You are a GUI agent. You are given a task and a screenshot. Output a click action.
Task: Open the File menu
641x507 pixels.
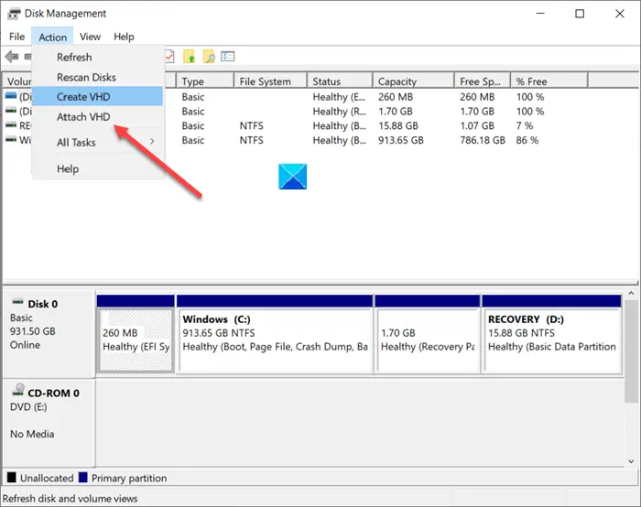pyautogui.click(x=16, y=37)
